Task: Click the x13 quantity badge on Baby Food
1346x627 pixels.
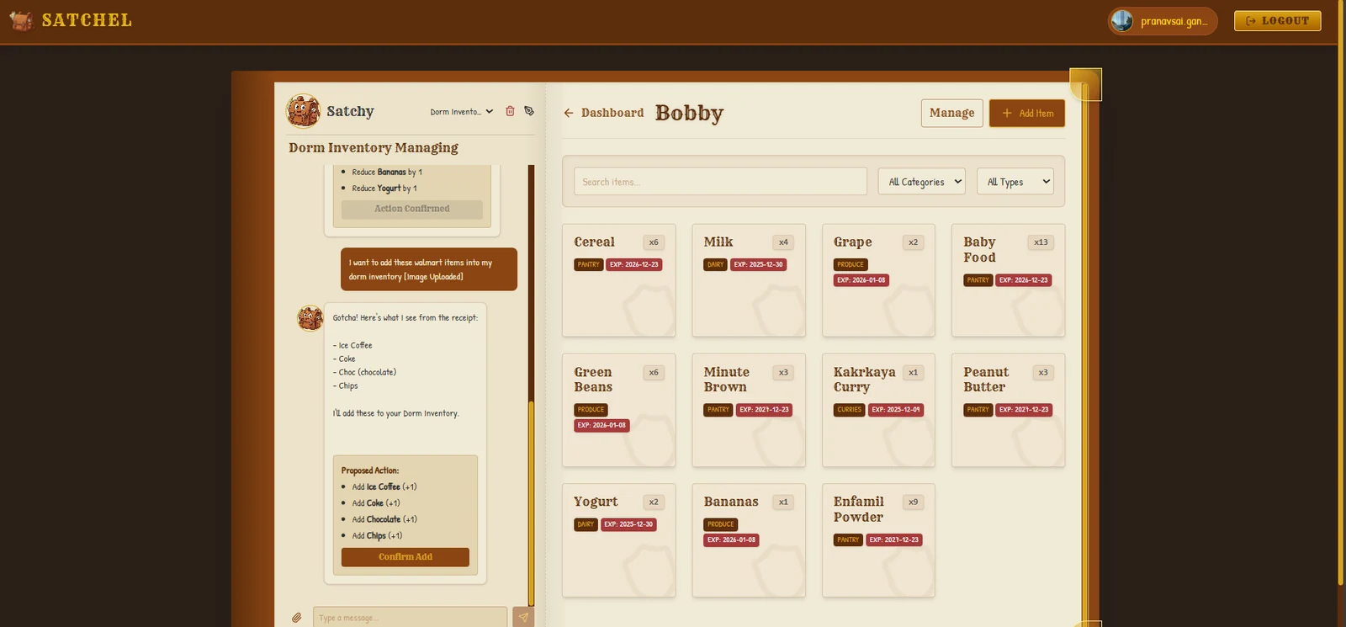Action: tap(1041, 242)
